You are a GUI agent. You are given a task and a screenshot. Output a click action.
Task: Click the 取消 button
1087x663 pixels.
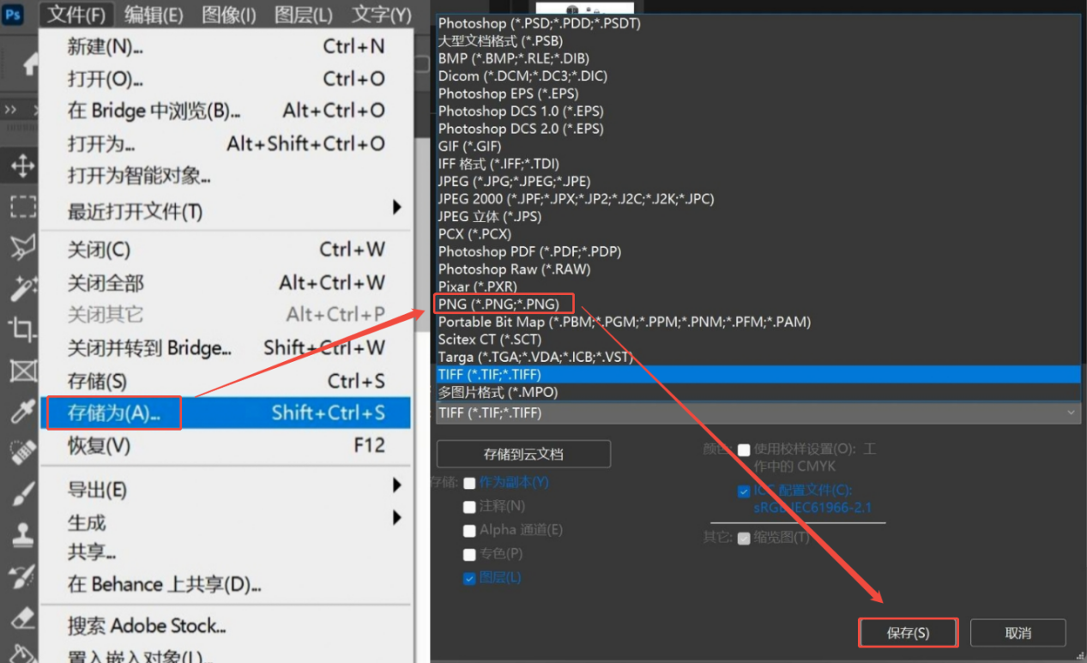pyautogui.click(x=1018, y=633)
